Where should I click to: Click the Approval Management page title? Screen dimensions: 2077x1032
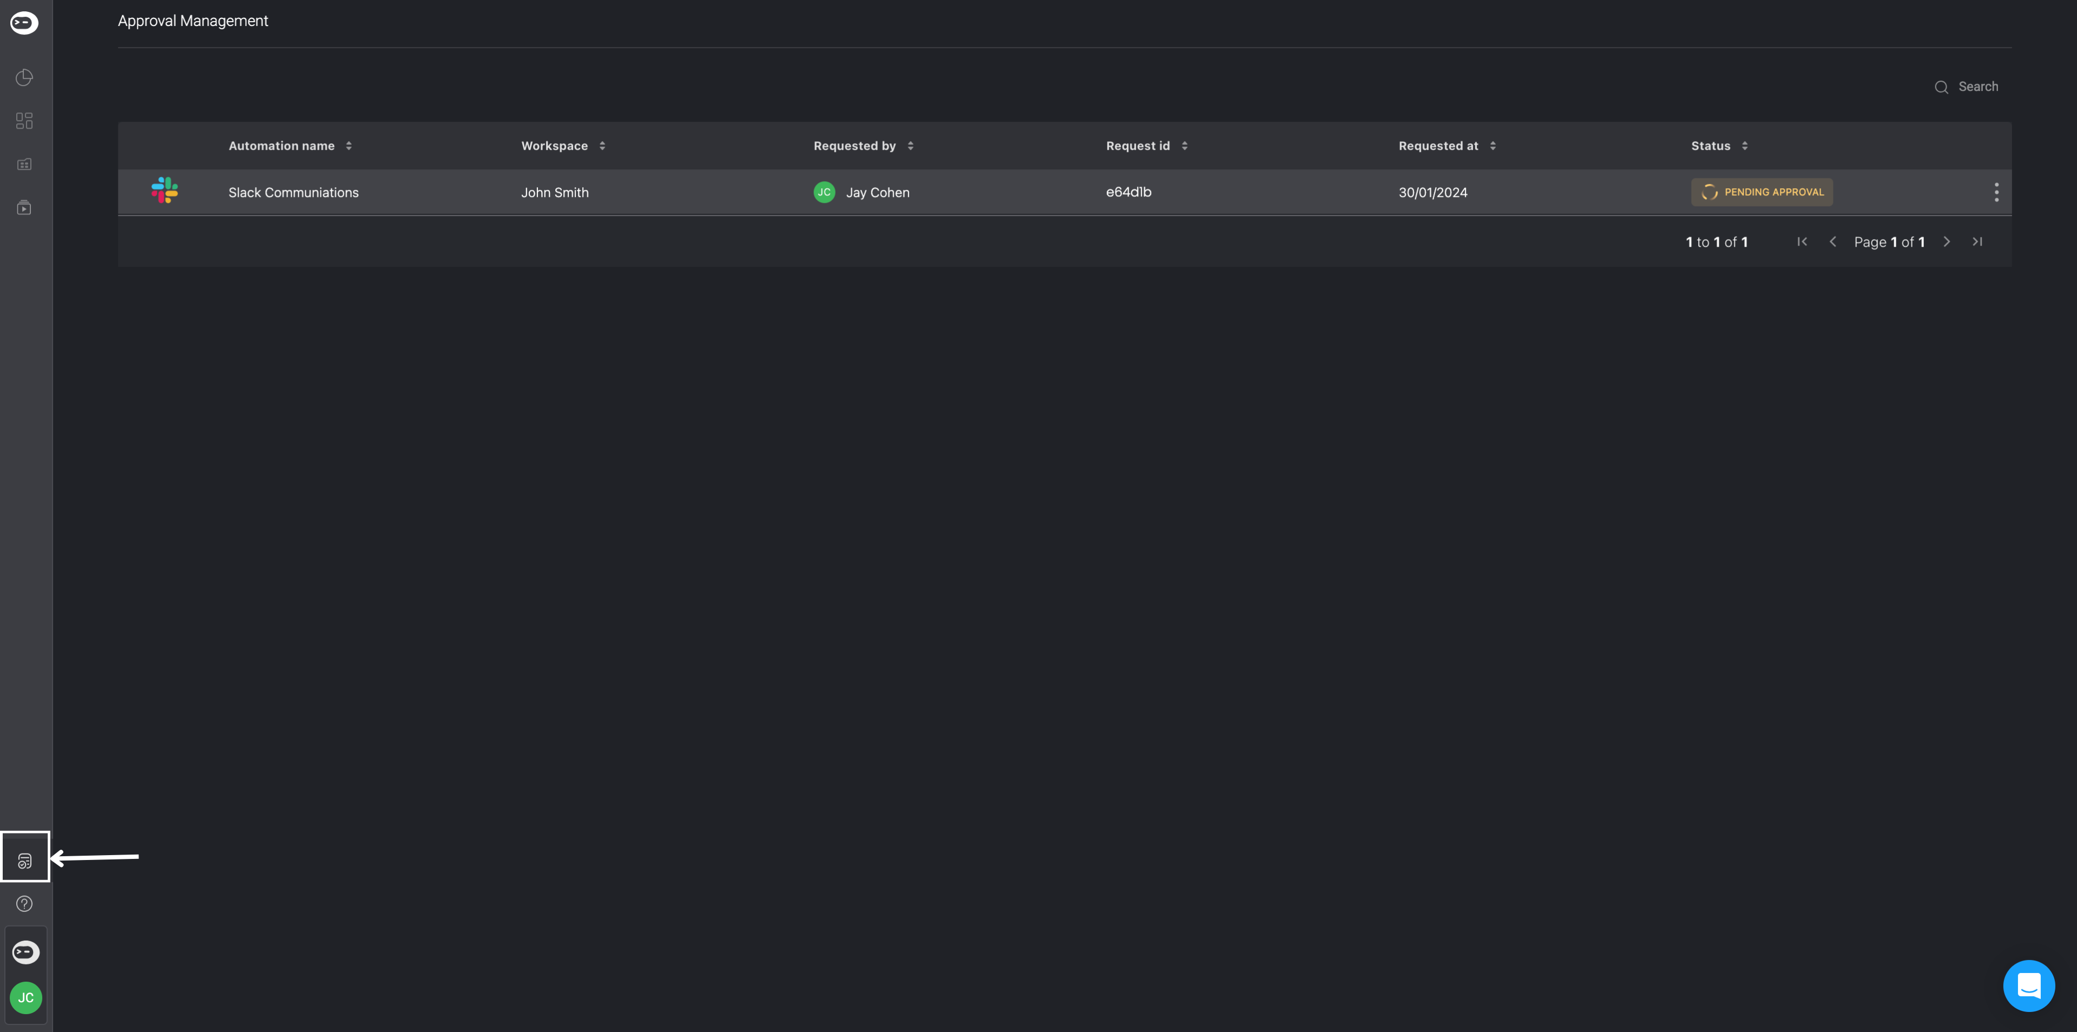tap(193, 21)
